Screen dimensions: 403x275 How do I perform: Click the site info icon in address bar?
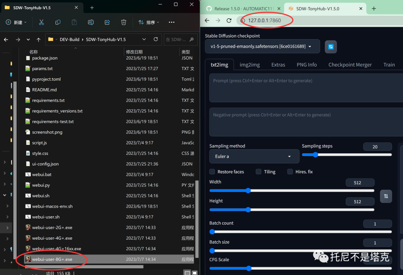pyautogui.click(x=243, y=20)
